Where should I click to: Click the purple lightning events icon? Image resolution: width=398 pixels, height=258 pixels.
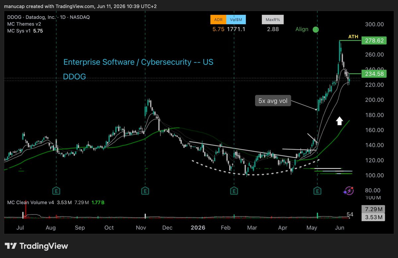pos(349,191)
